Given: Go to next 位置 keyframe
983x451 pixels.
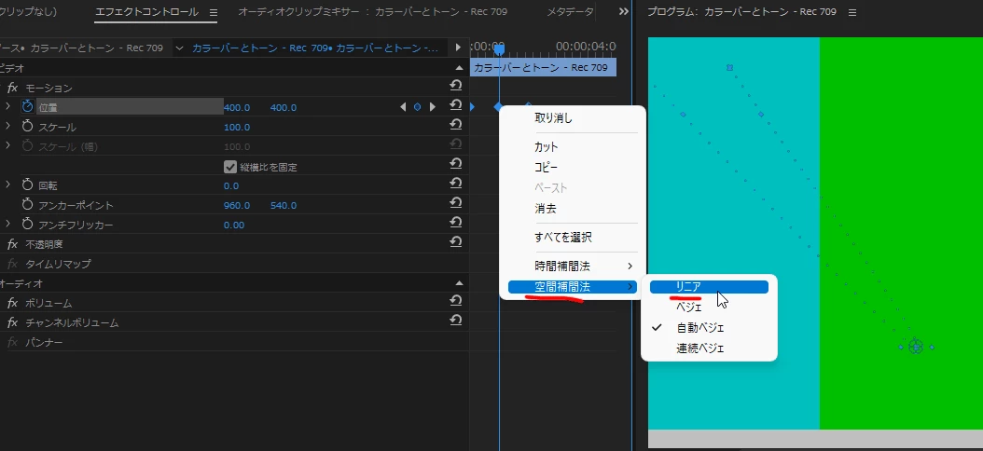Looking at the screenshot, I should coord(432,107).
